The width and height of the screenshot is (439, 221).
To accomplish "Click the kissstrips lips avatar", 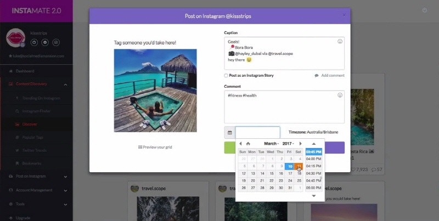I will tap(16, 38).
